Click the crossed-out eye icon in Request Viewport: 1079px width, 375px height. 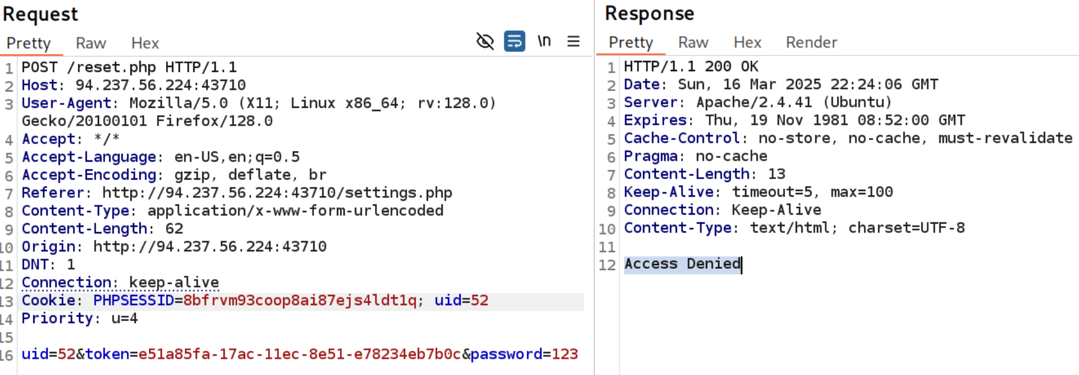point(485,42)
